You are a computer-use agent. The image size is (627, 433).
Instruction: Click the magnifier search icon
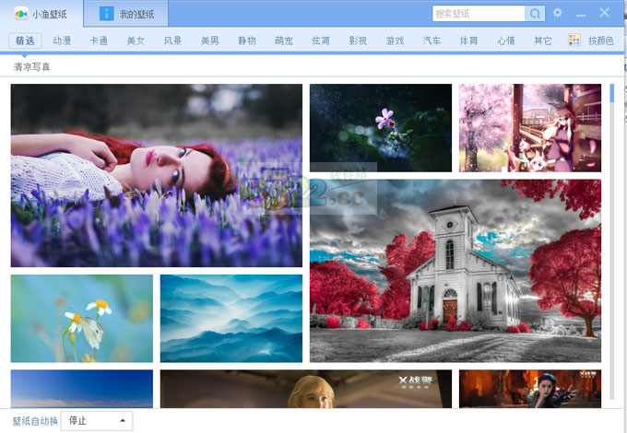535,14
